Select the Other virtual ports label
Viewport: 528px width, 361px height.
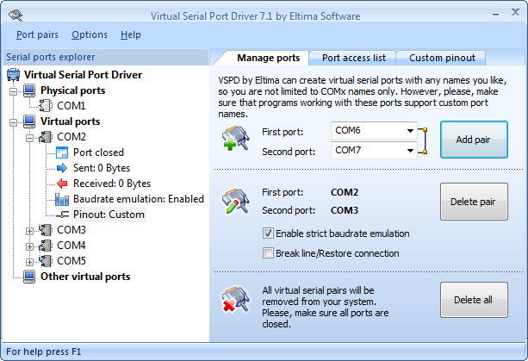pyautogui.click(x=85, y=277)
